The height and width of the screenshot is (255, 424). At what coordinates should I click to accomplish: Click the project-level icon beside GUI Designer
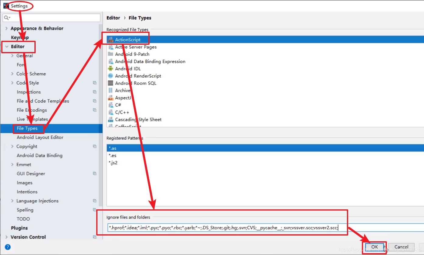tap(95, 173)
